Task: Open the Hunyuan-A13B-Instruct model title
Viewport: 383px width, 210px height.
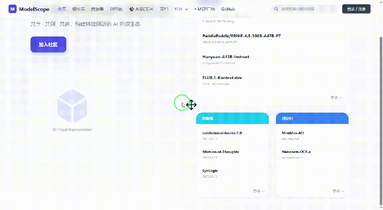Action: [226, 57]
